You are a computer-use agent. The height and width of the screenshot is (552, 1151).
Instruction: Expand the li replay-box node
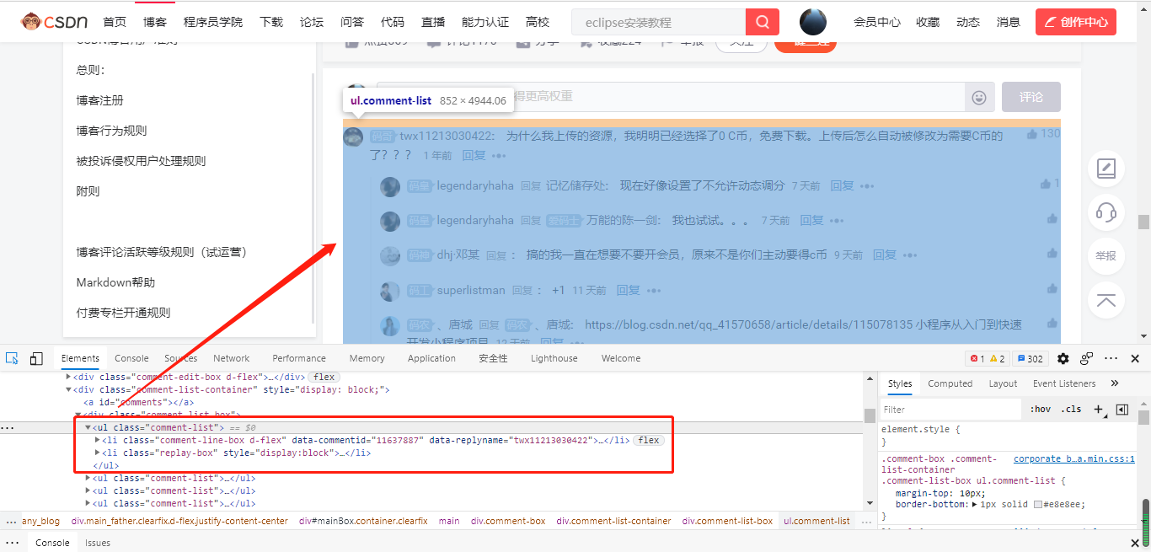click(98, 453)
